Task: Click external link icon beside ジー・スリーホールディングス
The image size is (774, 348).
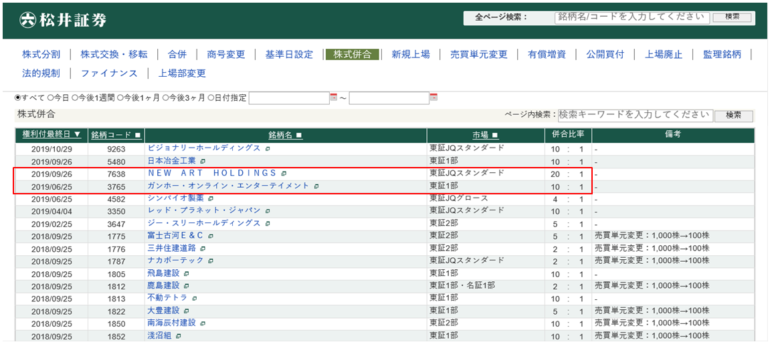Action: click(267, 223)
